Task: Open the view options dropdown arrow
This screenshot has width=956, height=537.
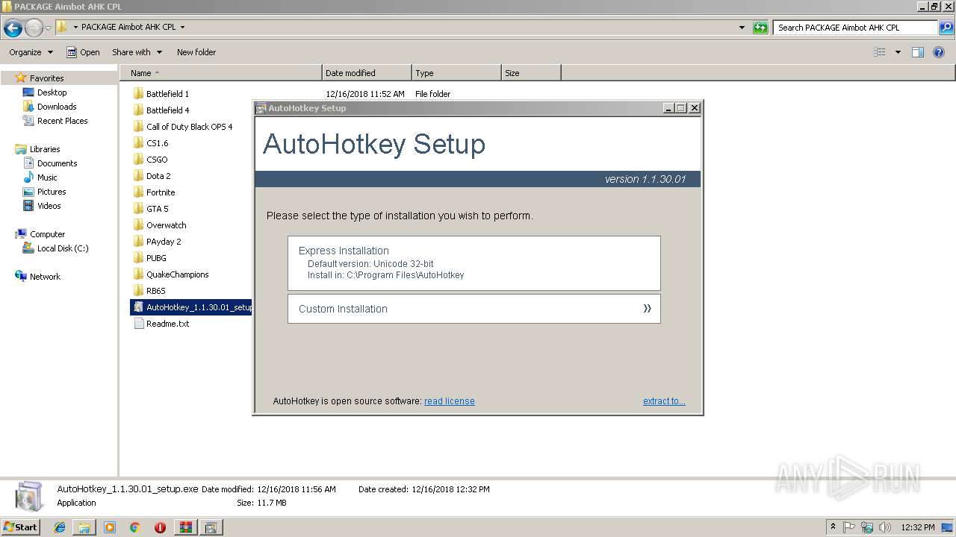Action: pos(898,52)
